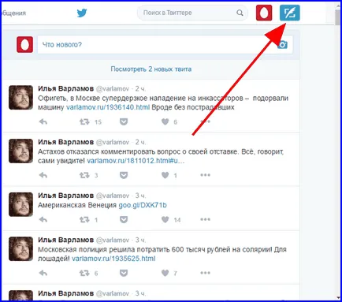
Task: Reply to the Американская Венеция tweet
Action: pyautogui.click(x=43, y=219)
